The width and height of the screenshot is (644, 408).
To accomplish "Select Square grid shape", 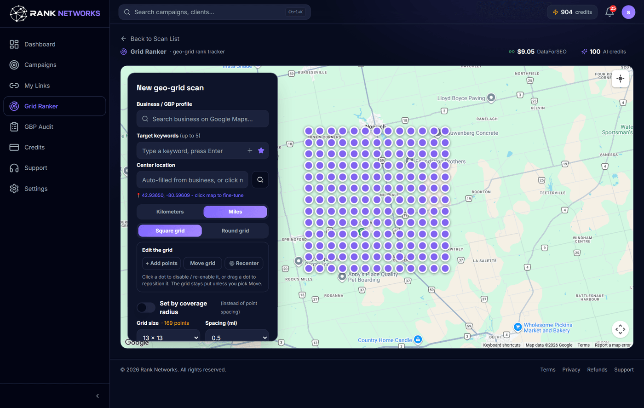I will (170, 231).
